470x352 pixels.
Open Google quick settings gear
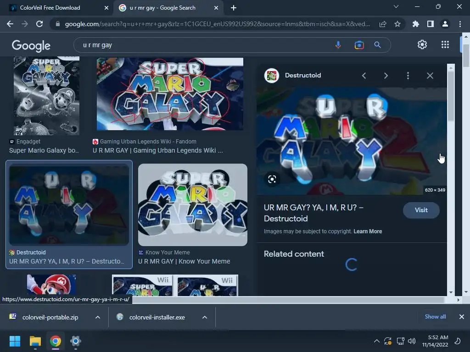(x=422, y=44)
